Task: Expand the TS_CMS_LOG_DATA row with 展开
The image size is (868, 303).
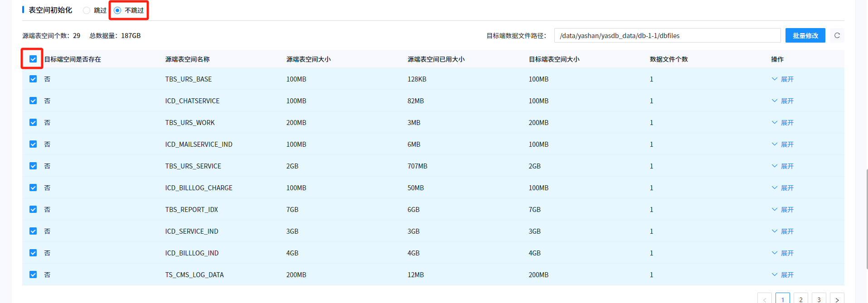Action: [783, 275]
